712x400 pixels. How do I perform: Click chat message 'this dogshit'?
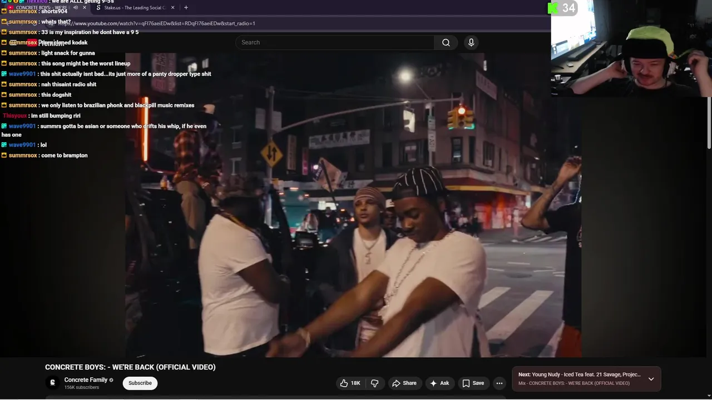[x=56, y=95]
